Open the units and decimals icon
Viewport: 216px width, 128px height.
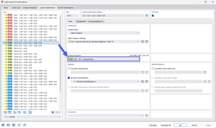coord(9,125)
